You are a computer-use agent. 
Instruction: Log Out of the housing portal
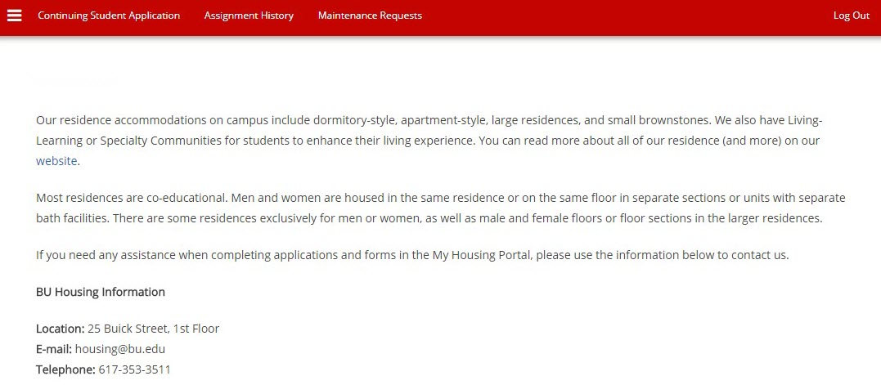[x=851, y=16]
